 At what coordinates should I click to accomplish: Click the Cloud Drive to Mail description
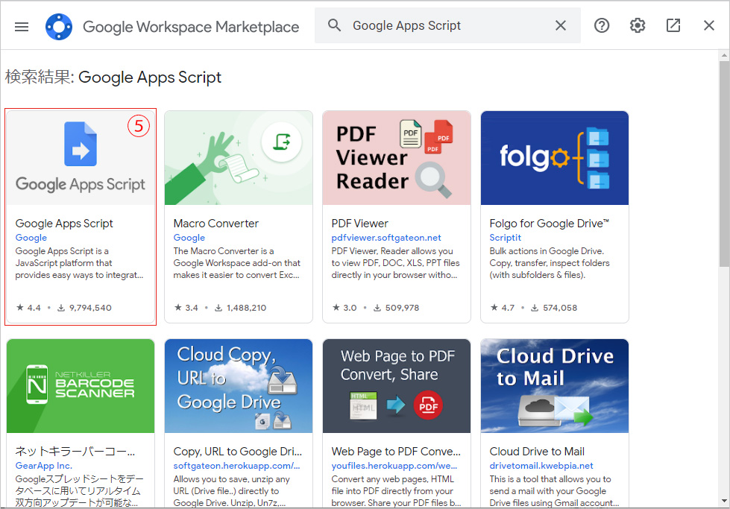tap(554, 491)
